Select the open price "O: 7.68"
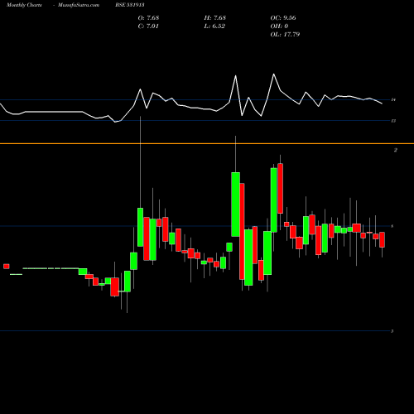This screenshot has width=414, height=414. tap(148, 17)
